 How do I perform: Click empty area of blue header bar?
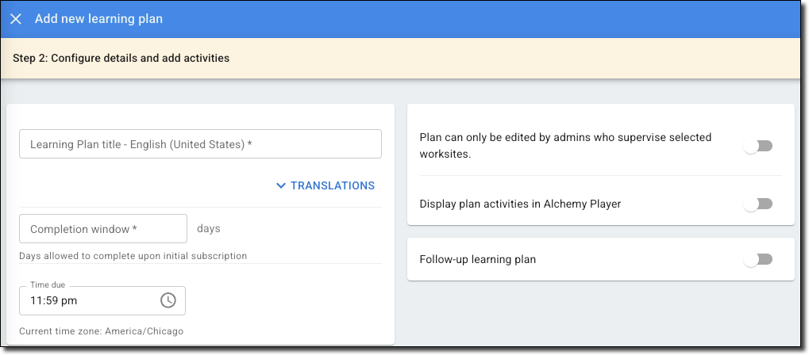pos(476,19)
